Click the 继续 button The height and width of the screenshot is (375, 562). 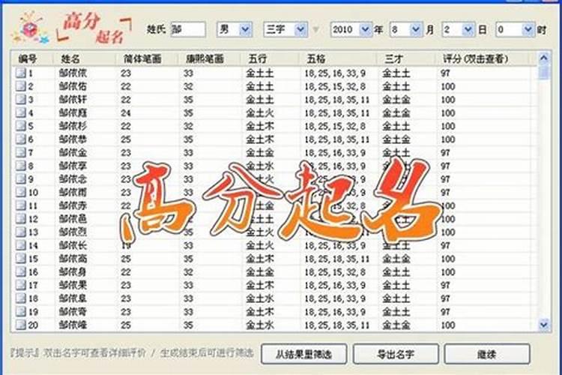pos(487,354)
